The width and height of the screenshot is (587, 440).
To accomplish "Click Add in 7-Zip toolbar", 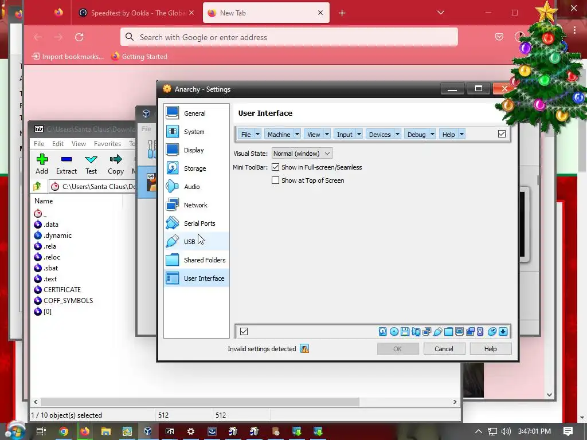I will (x=42, y=164).
